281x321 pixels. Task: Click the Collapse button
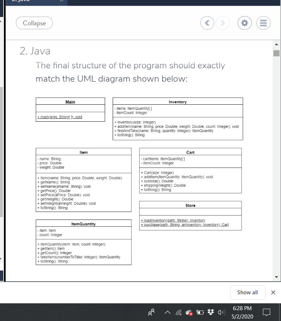coord(34,23)
